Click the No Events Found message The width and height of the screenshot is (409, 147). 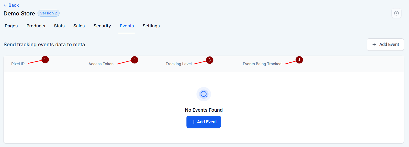204,110
